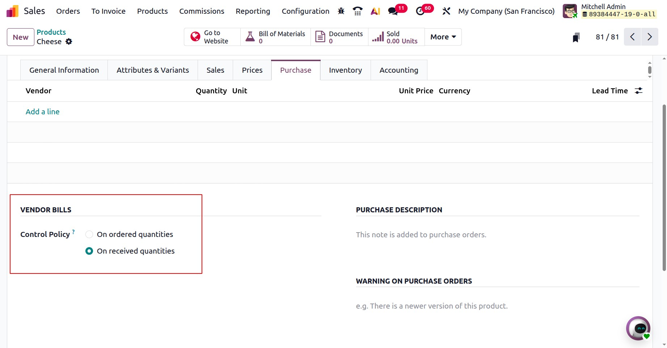
Task: Expand the More dropdown
Action: coord(443,37)
